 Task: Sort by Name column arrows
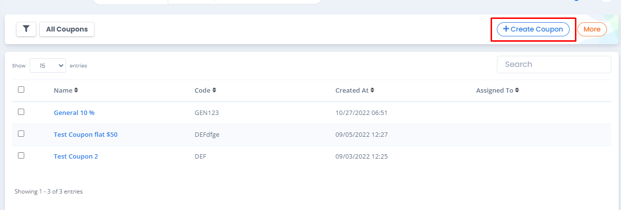pyautogui.click(x=76, y=90)
